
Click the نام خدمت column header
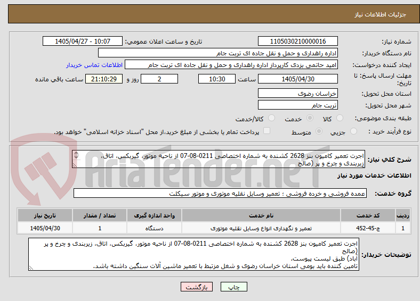pos(261,215)
